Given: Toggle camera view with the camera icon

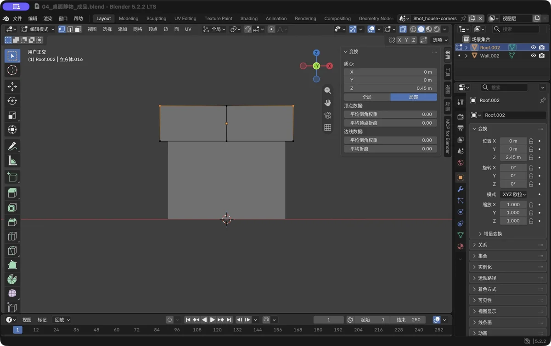Looking at the screenshot, I should [327, 115].
